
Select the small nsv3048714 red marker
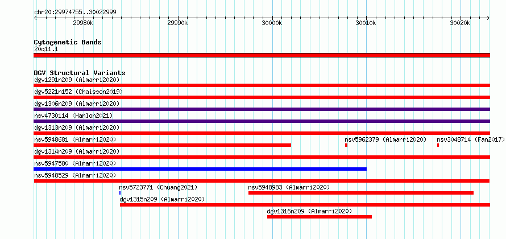point(438,145)
